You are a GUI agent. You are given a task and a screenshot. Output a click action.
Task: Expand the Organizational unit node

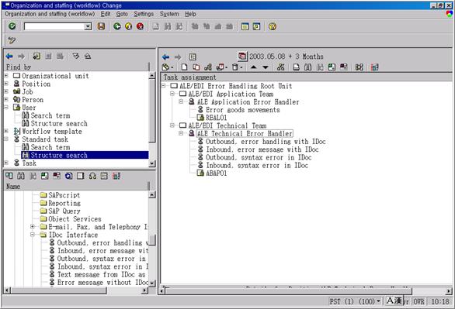coord(6,76)
